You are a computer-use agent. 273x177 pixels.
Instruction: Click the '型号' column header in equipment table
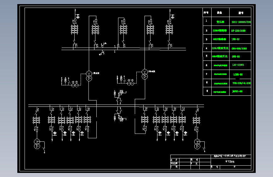241,13
